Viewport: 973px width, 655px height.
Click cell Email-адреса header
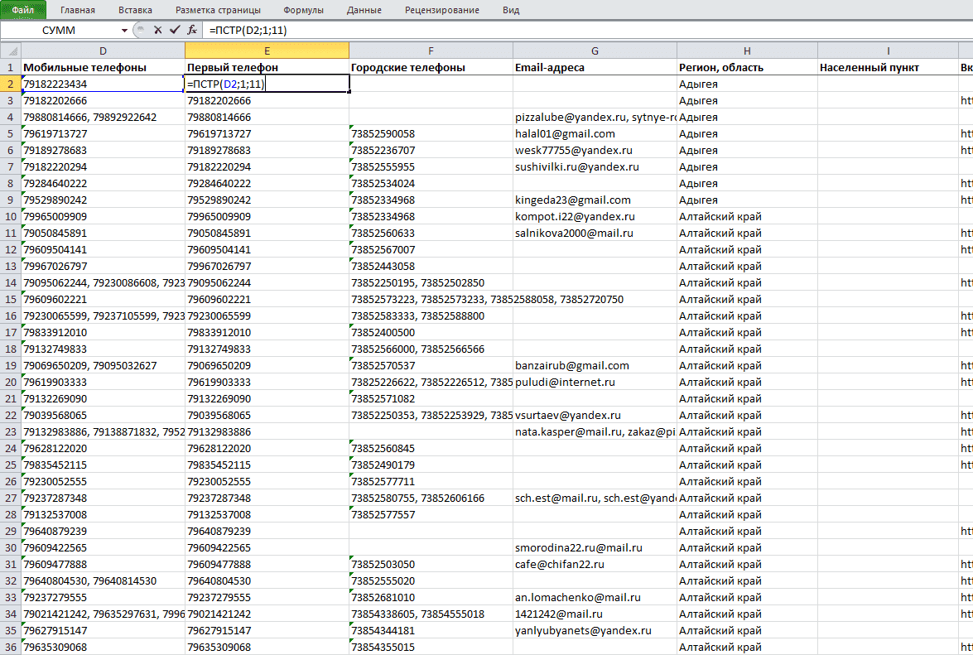[x=595, y=67]
